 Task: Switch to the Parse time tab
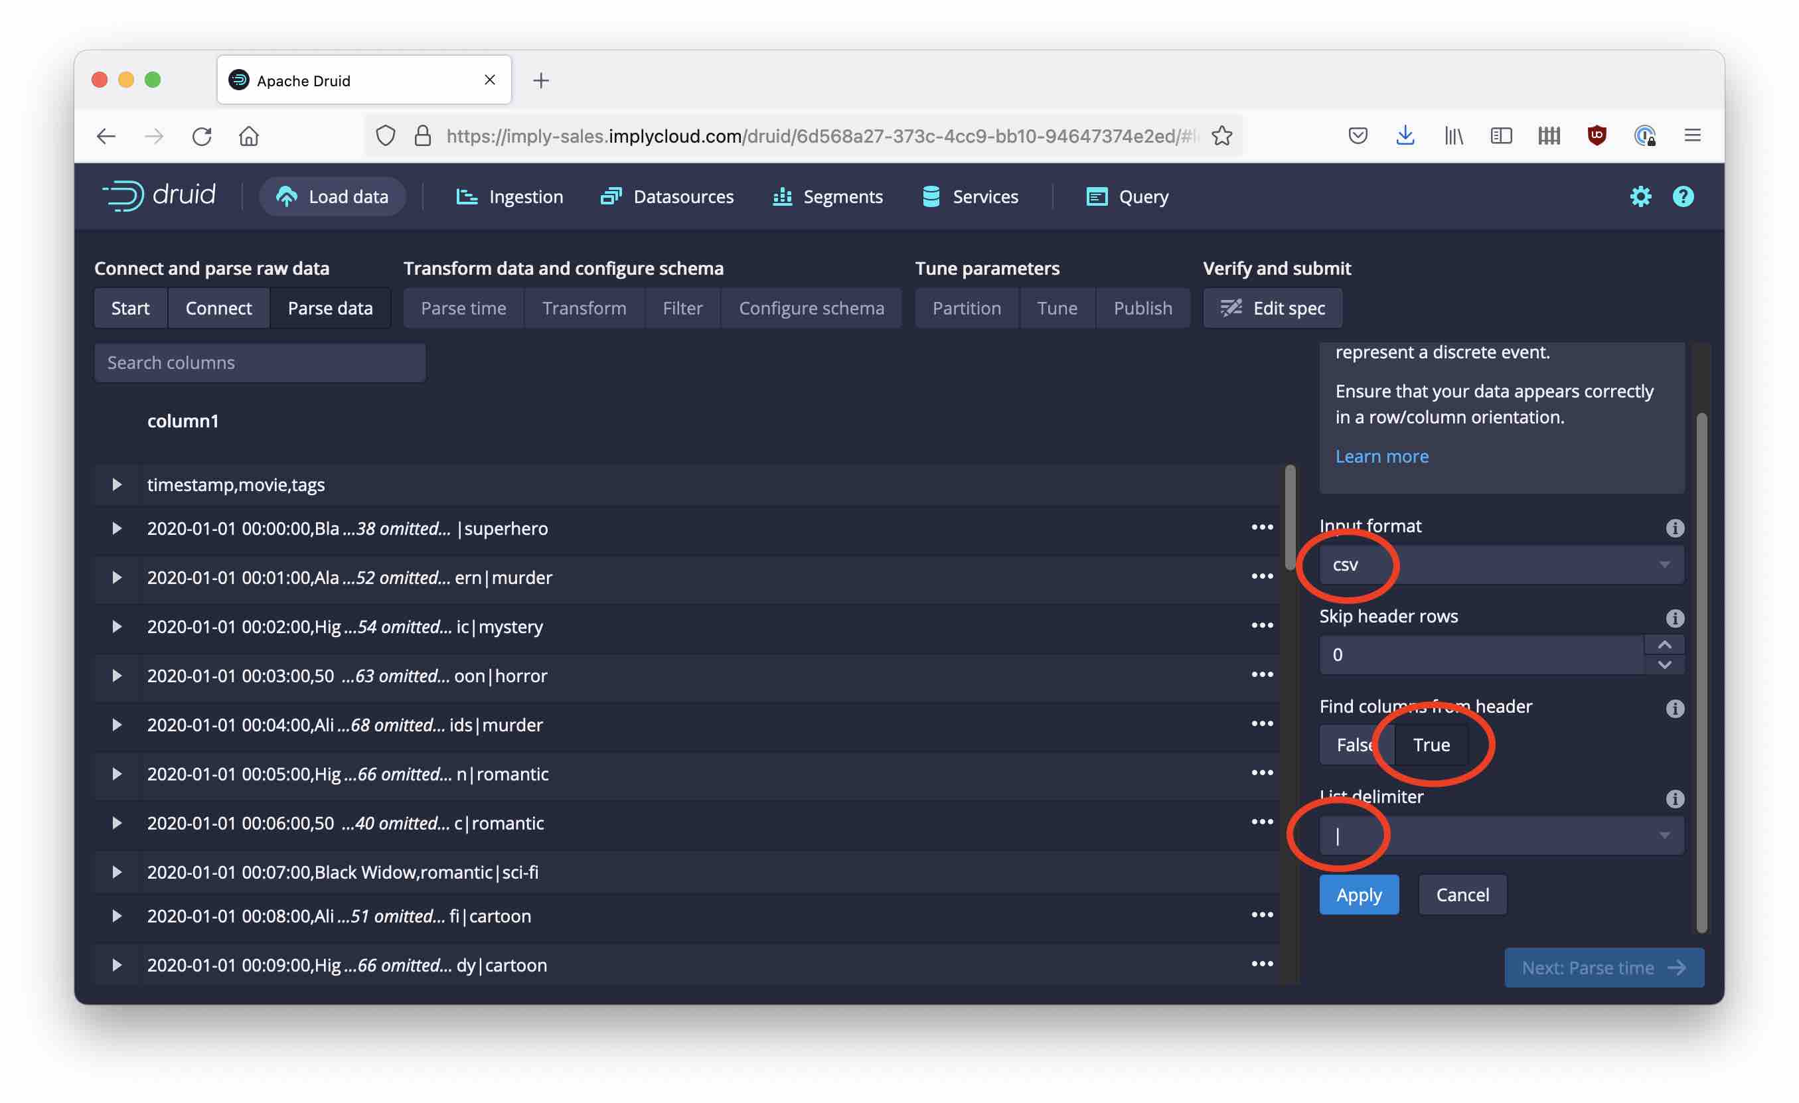463,307
